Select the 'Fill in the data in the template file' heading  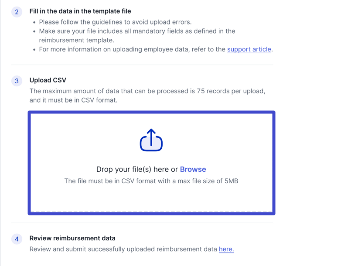pos(80,11)
